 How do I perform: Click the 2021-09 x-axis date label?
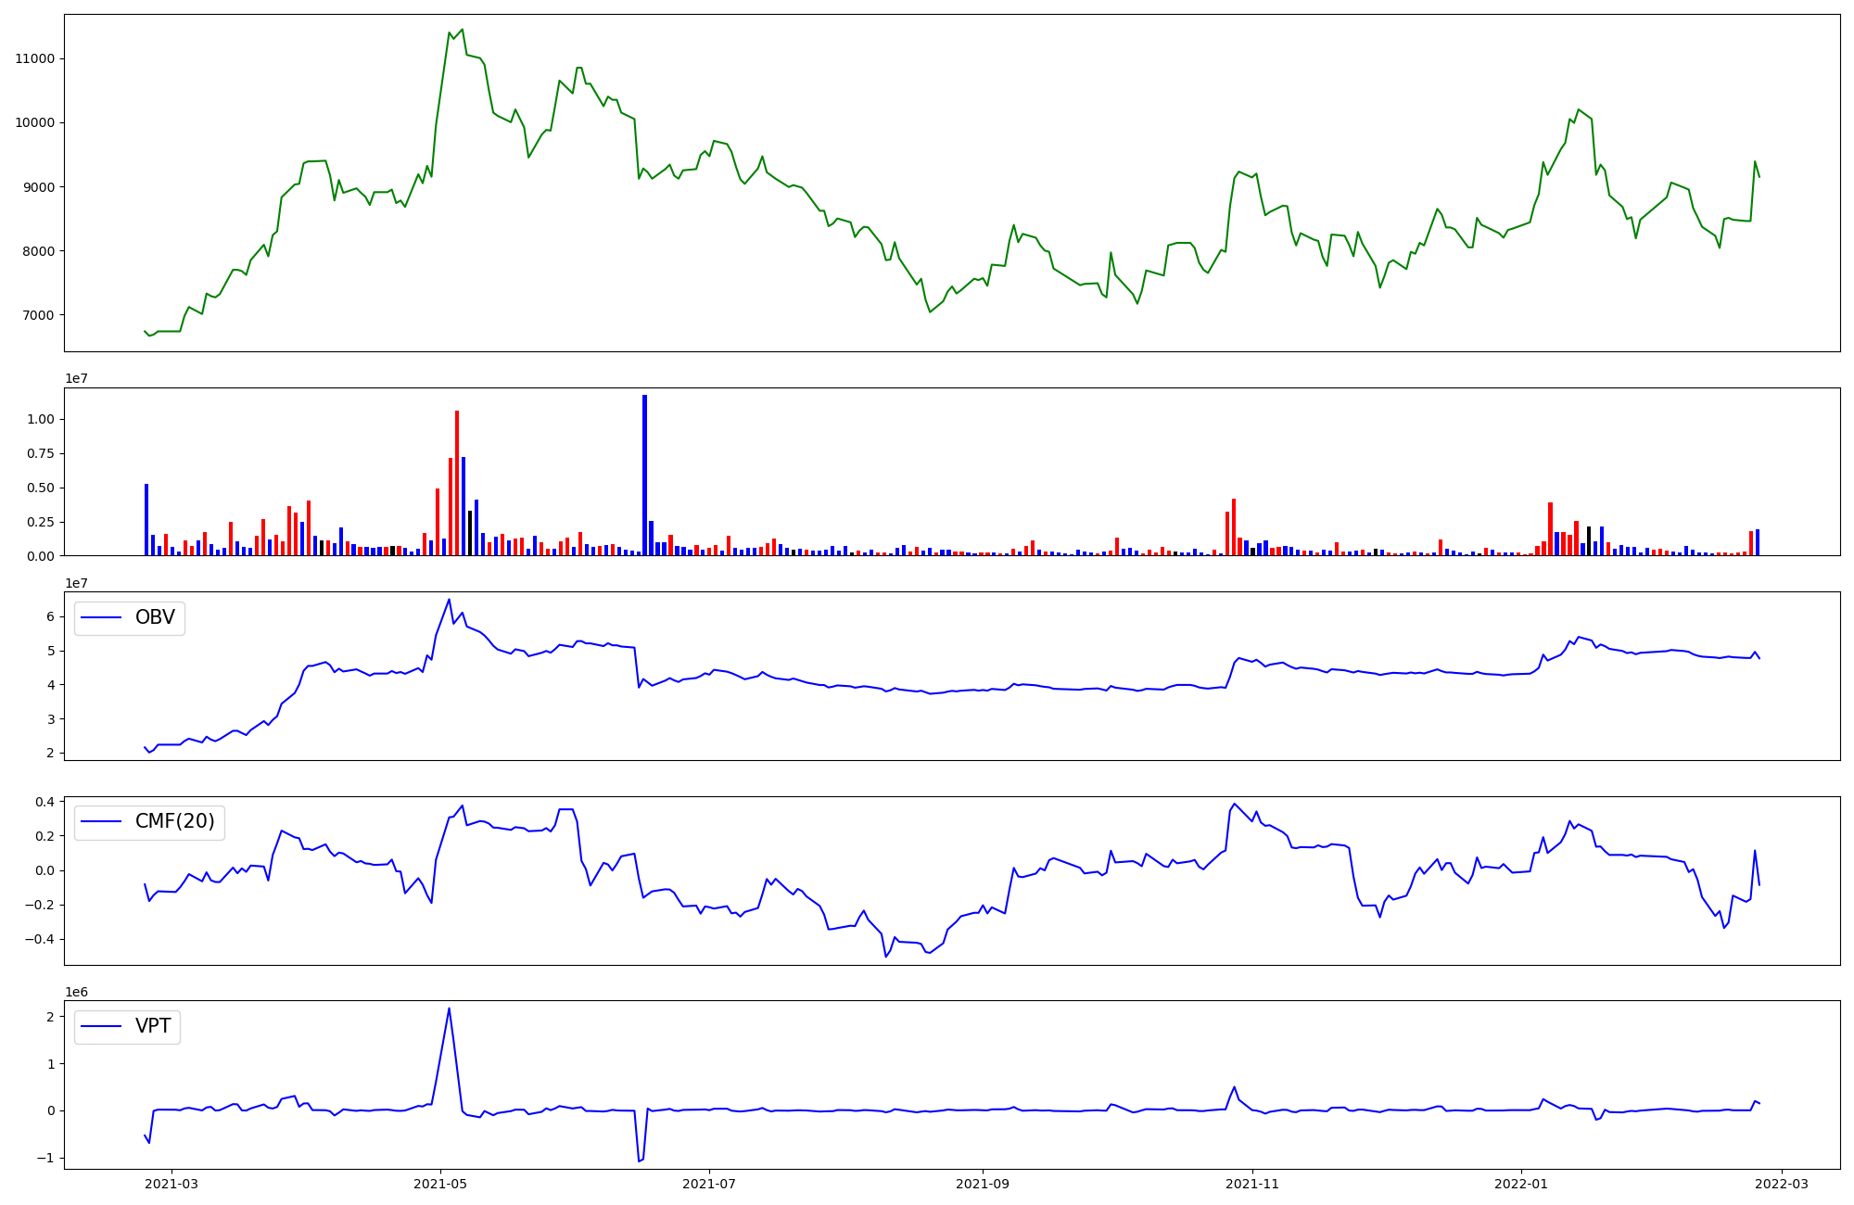983,1184
